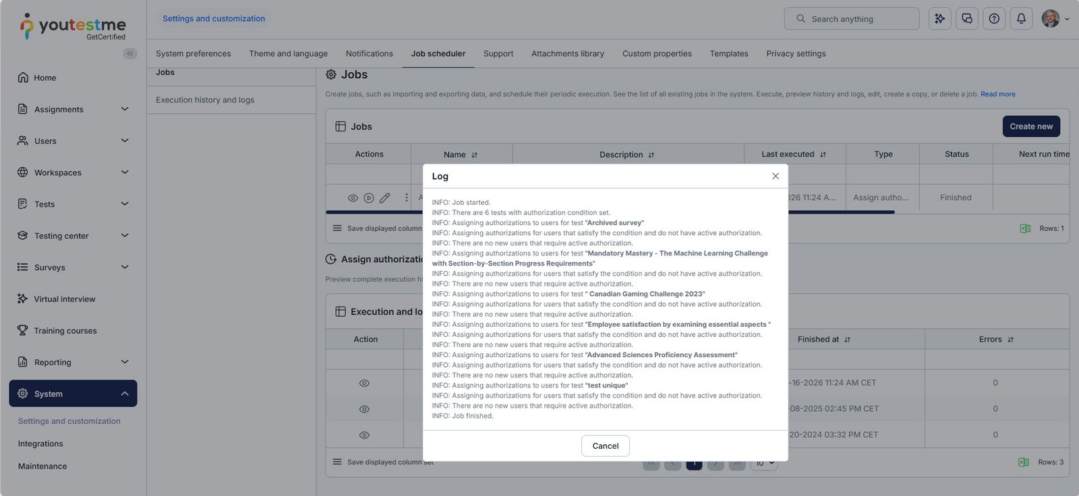
Task: Open the help question mark icon
Action: (x=994, y=19)
